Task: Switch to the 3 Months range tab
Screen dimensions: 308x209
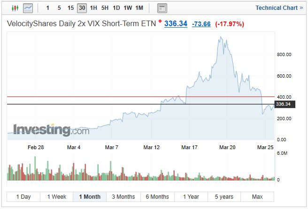Action: [123, 197]
